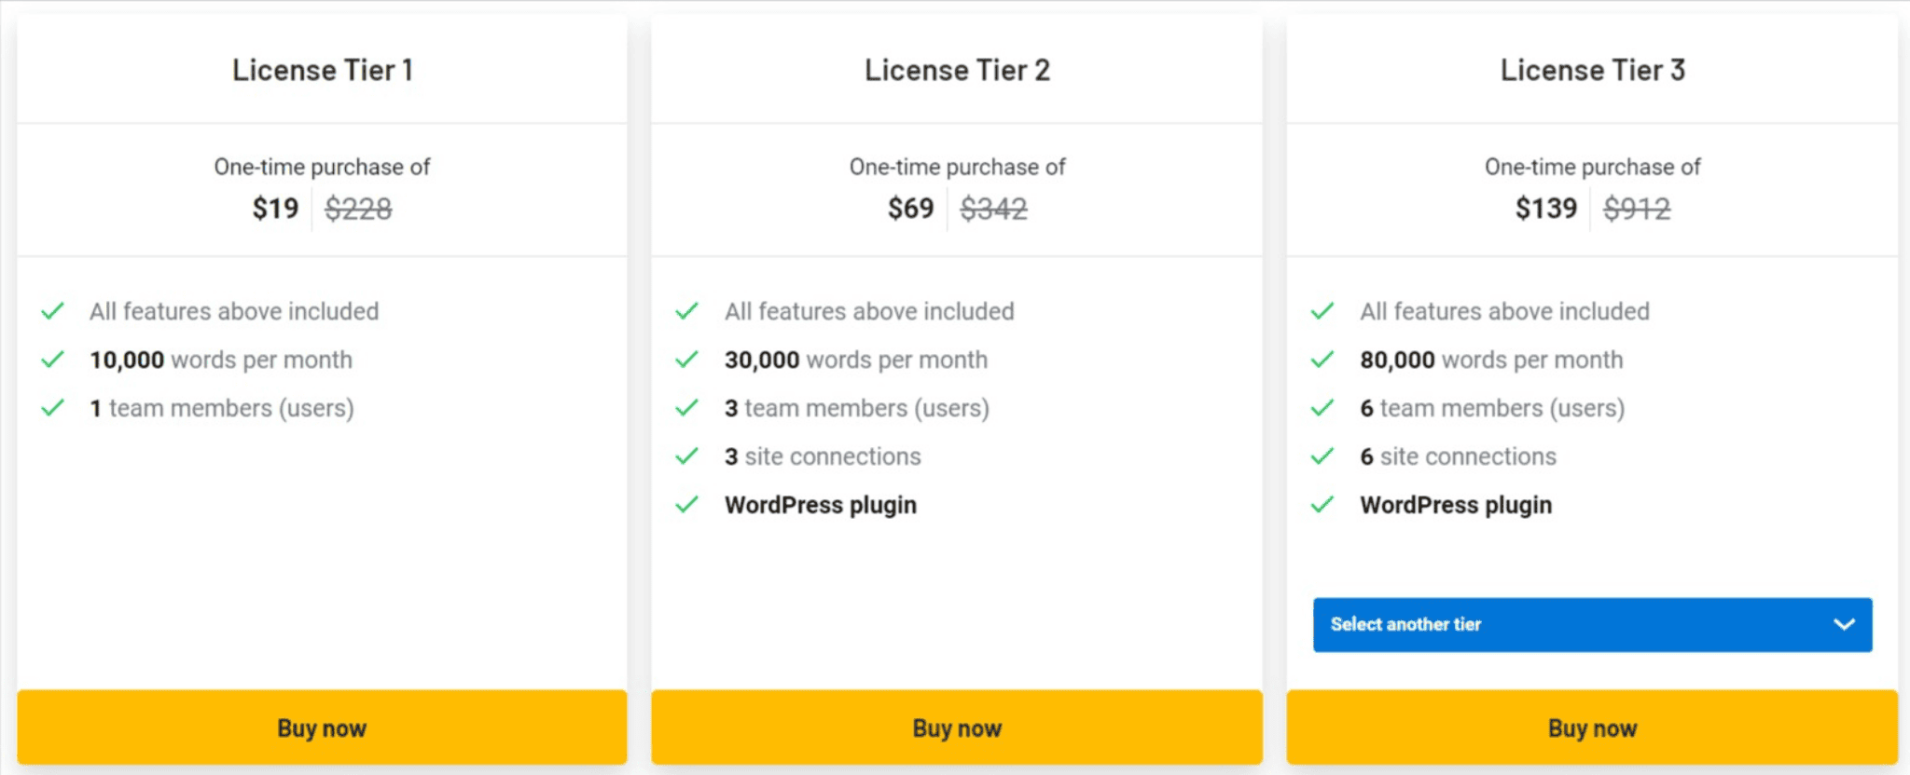Image resolution: width=1910 pixels, height=775 pixels.
Task: Select the License Tier 1 heading
Action: coord(323,70)
